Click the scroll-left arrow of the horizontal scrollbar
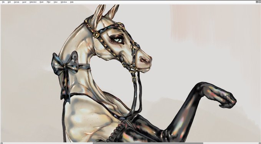261x144 pixels. click(1, 143)
